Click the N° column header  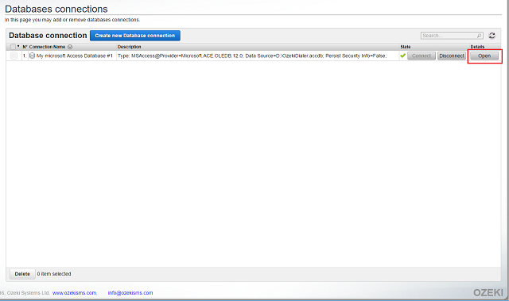click(25, 47)
